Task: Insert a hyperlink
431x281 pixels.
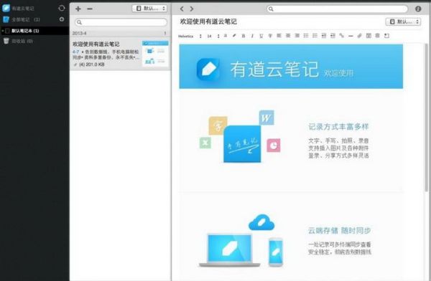Action: [342, 36]
